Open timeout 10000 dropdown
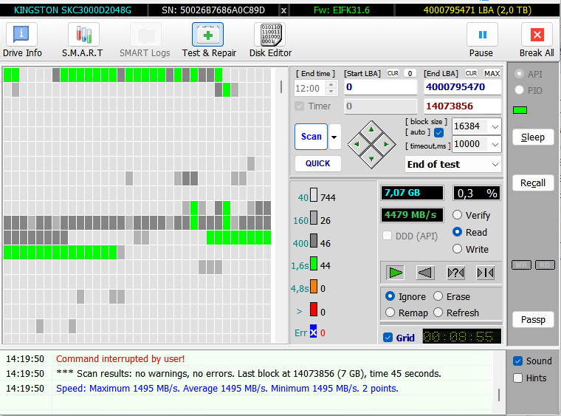This screenshot has width=561, height=416. (495, 144)
